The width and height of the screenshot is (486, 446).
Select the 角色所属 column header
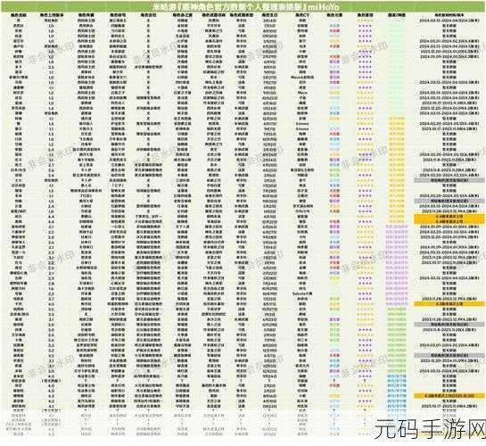(x=86, y=15)
